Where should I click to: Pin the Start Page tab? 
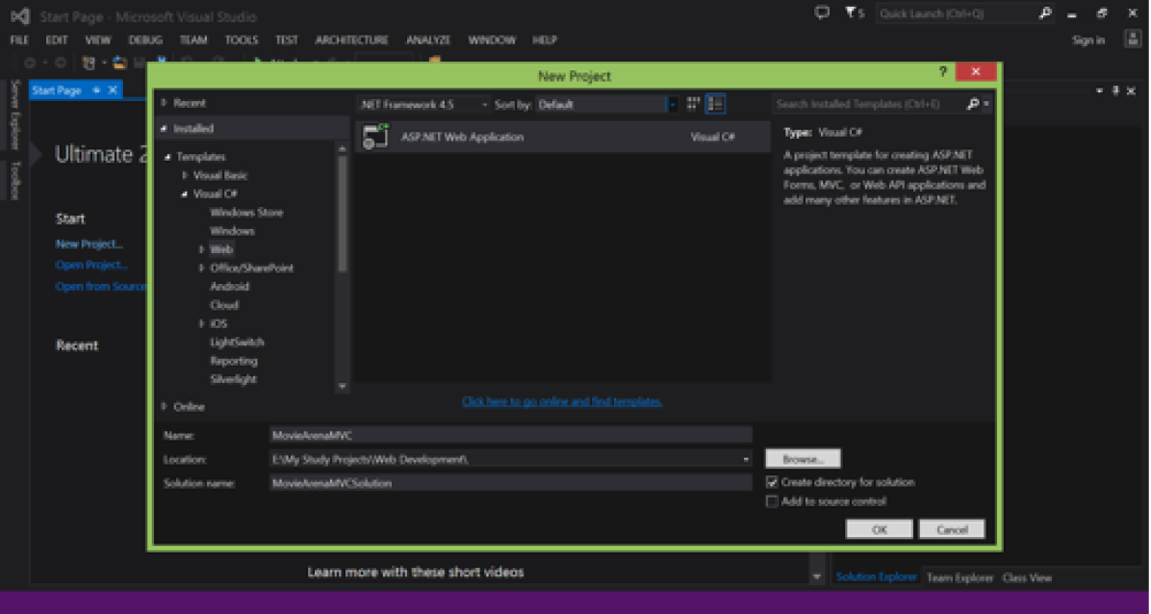pyautogui.click(x=96, y=90)
